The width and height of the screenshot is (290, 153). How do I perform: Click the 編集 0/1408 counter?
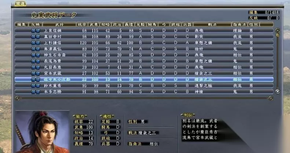point(264,12)
